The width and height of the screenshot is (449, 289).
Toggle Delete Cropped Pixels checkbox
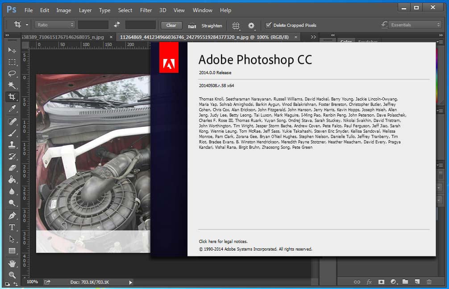268,25
